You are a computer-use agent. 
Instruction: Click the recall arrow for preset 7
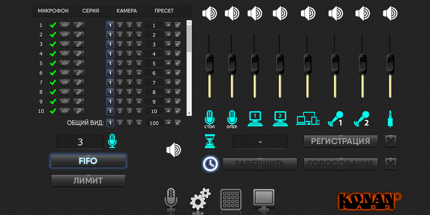pos(168,83)
